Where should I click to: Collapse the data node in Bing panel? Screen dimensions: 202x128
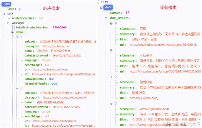(4, 14)
